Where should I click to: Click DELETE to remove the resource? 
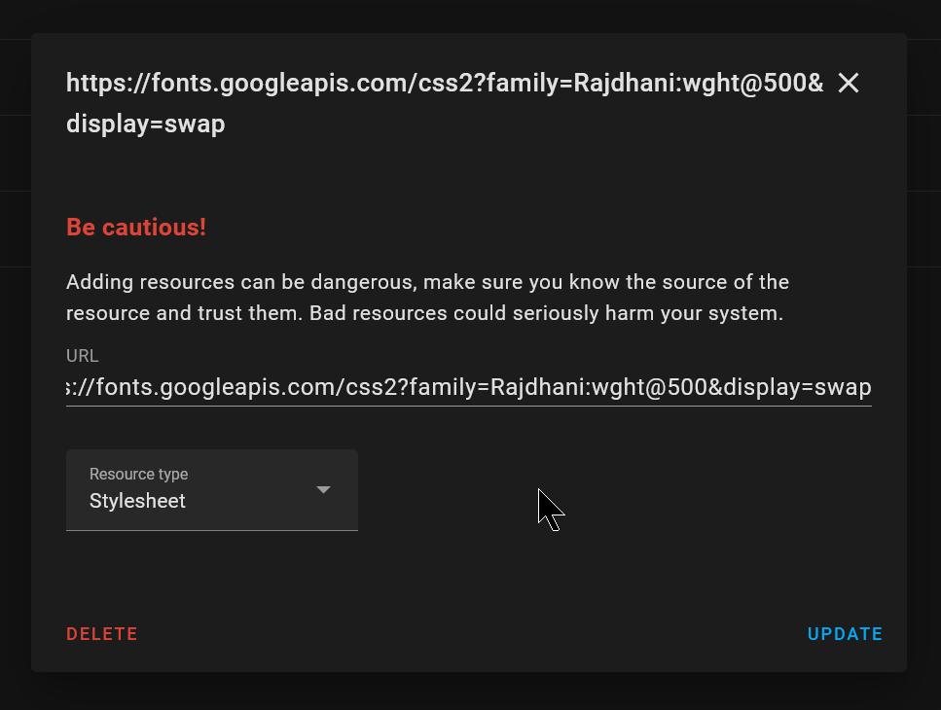tap(101, 633)
